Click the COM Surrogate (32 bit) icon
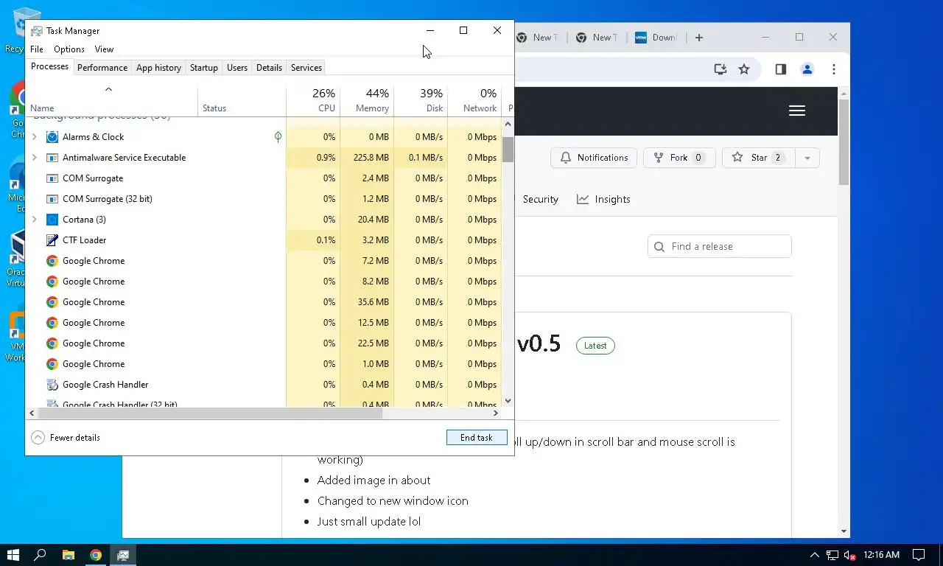943x566 pixels. (52, 199)
